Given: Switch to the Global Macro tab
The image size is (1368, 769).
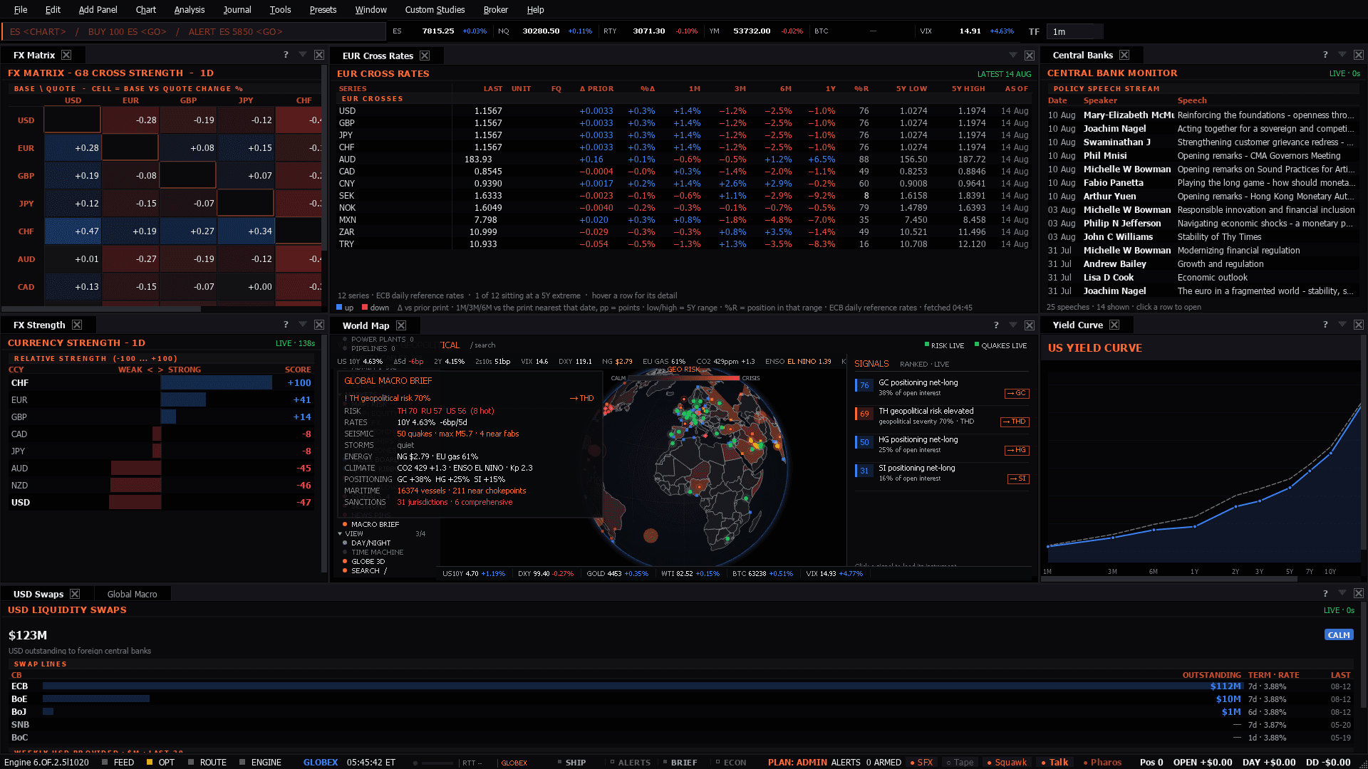Looking at the screenshot, I should point(132,594).
